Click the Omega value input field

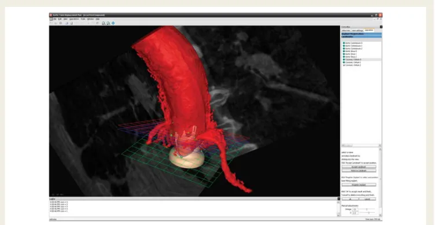[x=355, y=209]
